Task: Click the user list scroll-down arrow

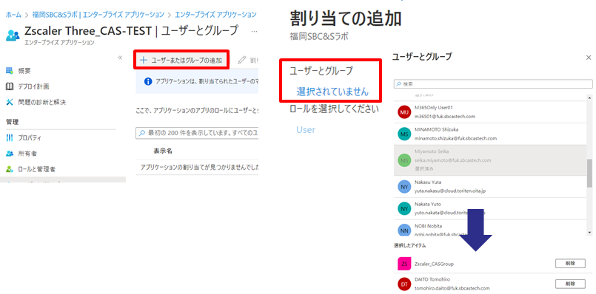Action: point(589,232)
